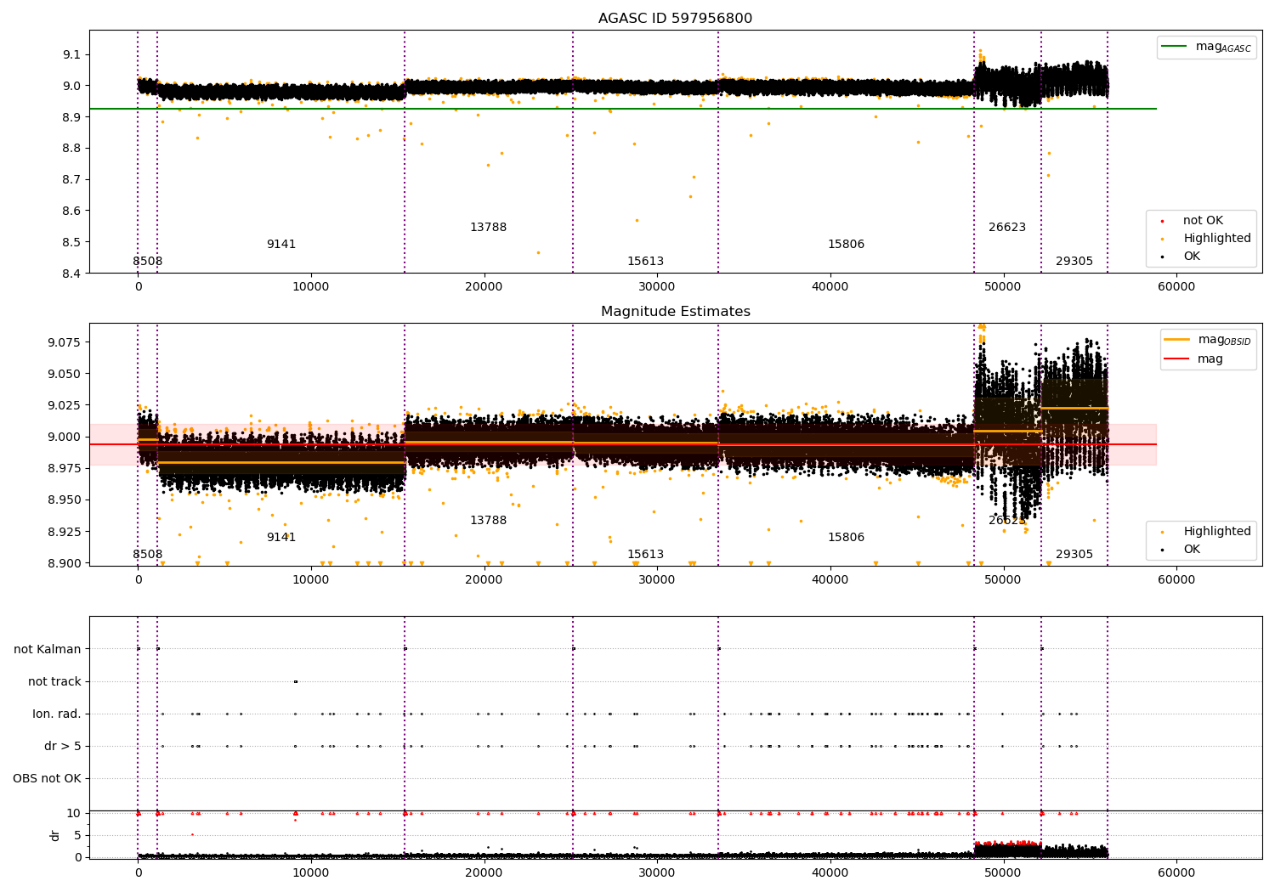Click obsid label 29305 in AGASC ID plot
The height and width of the screenshot is (892, 1275).
(1074, 262)
